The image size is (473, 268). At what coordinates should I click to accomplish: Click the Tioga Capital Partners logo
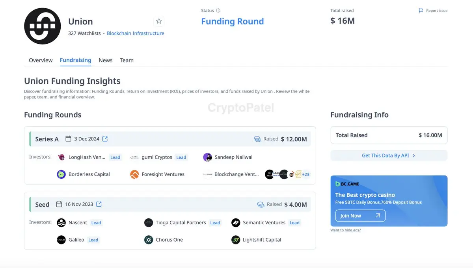click(149, 223)
